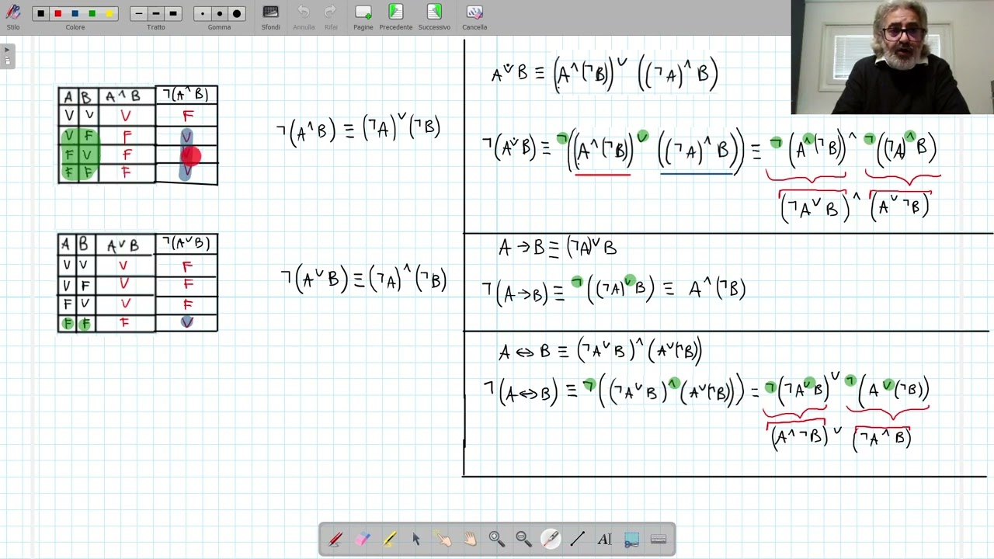The height and width of the screenshot is (559, 994).
Task: Select the straight line drawing tool
Action: coord(577,540)
